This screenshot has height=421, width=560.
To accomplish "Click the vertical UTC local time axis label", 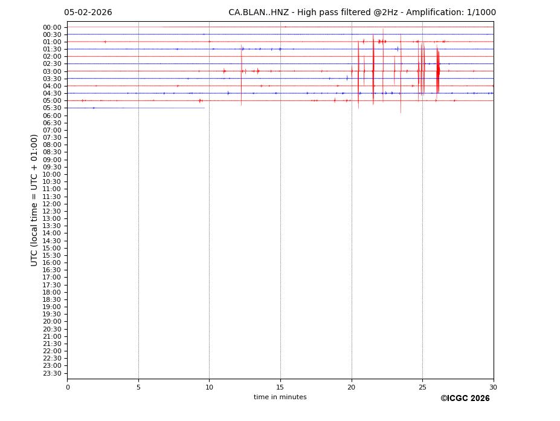I will [x=35, y=200].
